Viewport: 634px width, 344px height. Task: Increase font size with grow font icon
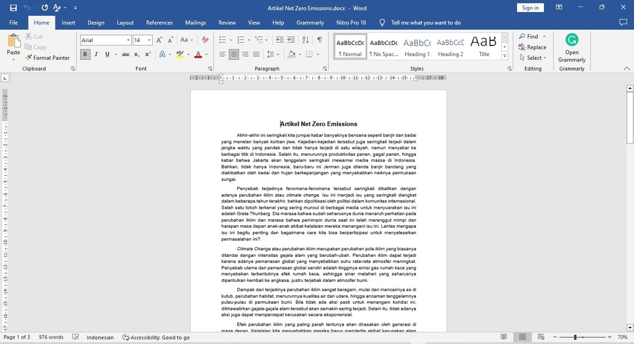pyautogui.click(x=159, y=40)
